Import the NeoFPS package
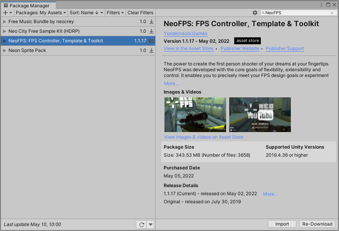 click(x=282, y=224)
